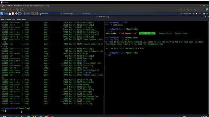Click the Windows Start button on taskbar
The image size is (209, 117).
[x=4, y=116]
